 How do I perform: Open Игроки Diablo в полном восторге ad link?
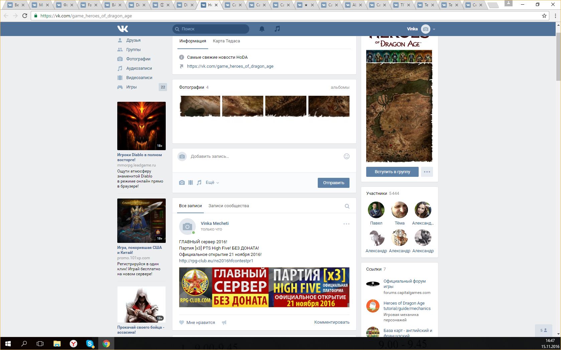click(x=139, y=157)
